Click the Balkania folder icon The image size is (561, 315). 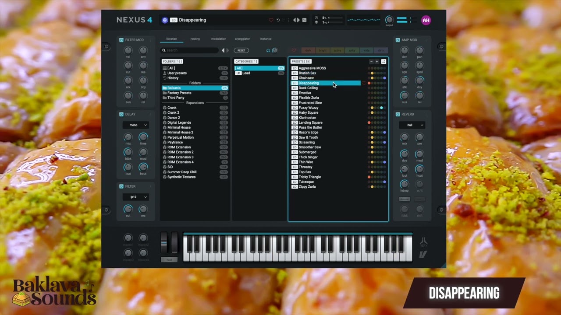point(164,88)
